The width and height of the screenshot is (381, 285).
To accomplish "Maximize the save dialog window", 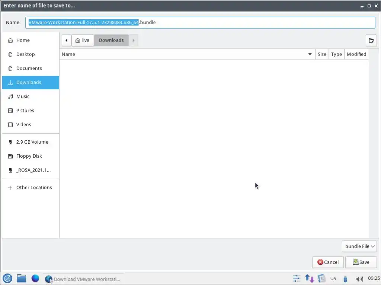I will pyautogui.click(x=369, y=6).
